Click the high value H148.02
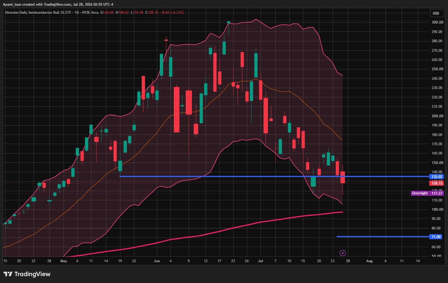The width and height of the screenshot is (448, 283). click(x=122, y=12)
